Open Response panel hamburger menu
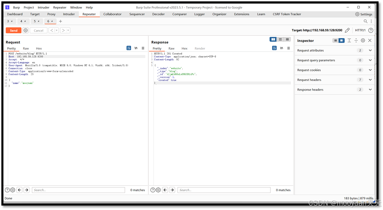This screenshot has height=210, width=383. point(289,48)
